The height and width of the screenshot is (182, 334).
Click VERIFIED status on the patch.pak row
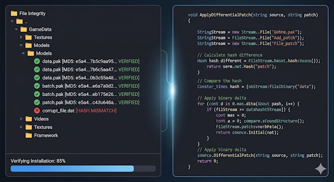[x=129, y=103]
